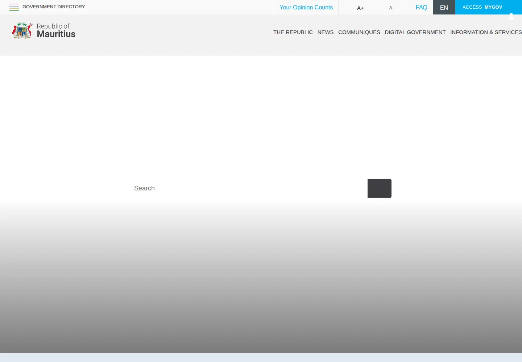Open the Communiques menu item
The image size is (522, 362).
(359, 32)
